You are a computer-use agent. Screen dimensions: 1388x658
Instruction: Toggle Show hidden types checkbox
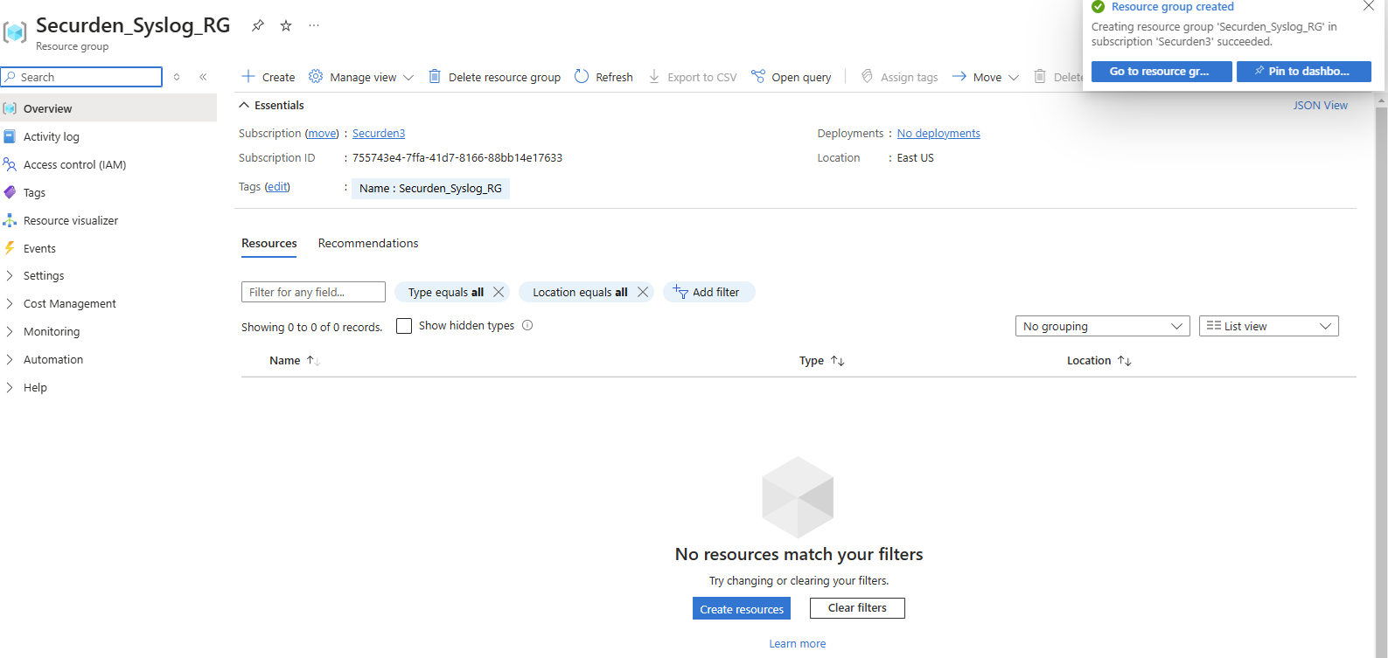click(404, 326)
